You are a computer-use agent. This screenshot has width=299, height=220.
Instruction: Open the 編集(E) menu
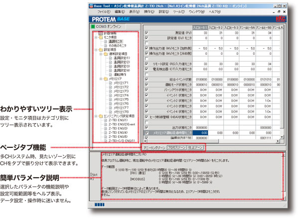(120, 12)
